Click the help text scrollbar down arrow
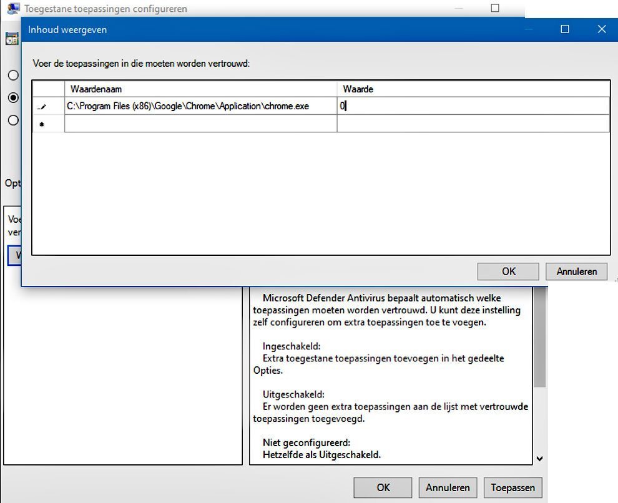The width and height of the screenshot is (618, 503). [539, 459]
